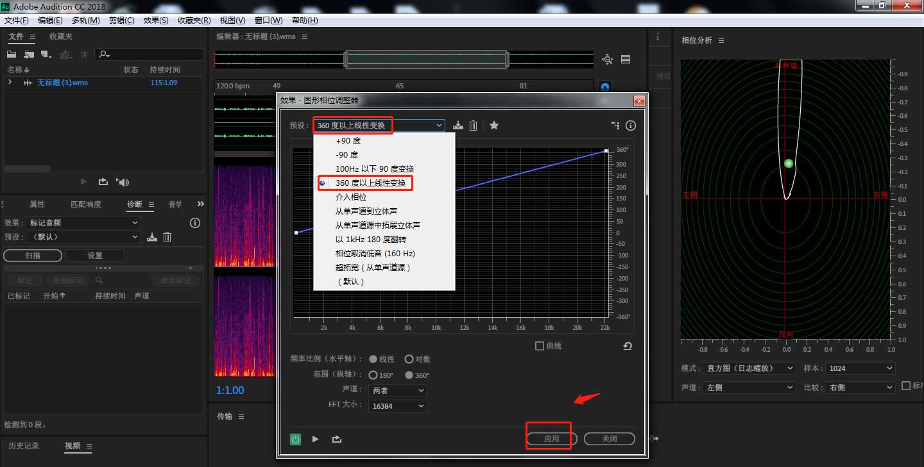The width and height of the screenshot is (924, 467).
Task: Select the 360° range radio button
Action: tap(409, 375)
